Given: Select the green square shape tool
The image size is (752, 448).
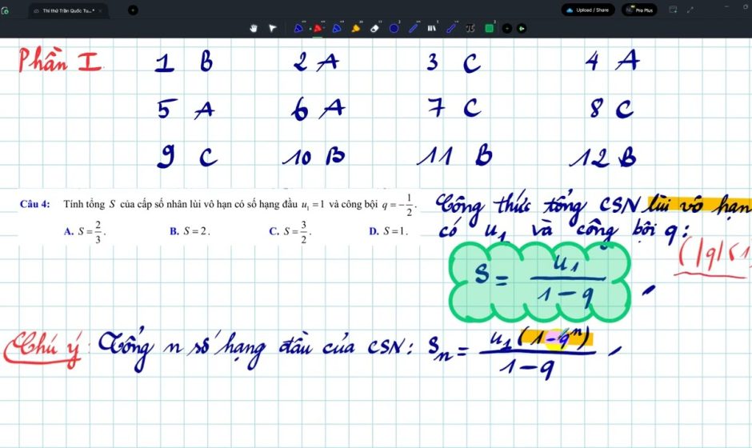Looking at the screenshot, I should click(x=490, y=28).
